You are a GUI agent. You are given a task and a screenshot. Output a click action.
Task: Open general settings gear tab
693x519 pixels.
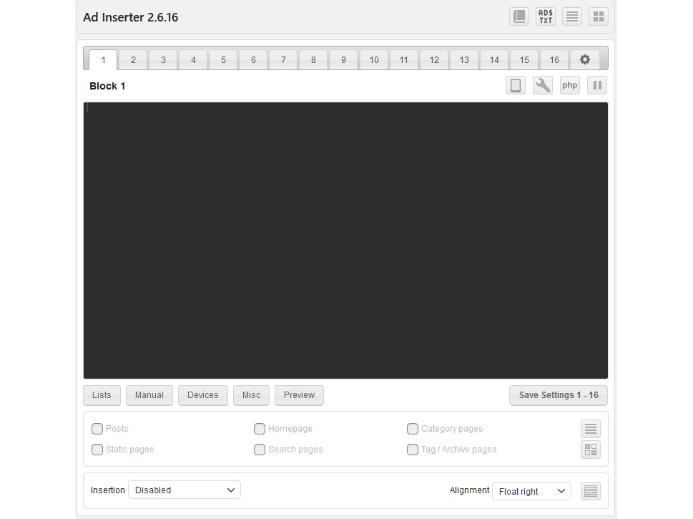tap(585, 59)
